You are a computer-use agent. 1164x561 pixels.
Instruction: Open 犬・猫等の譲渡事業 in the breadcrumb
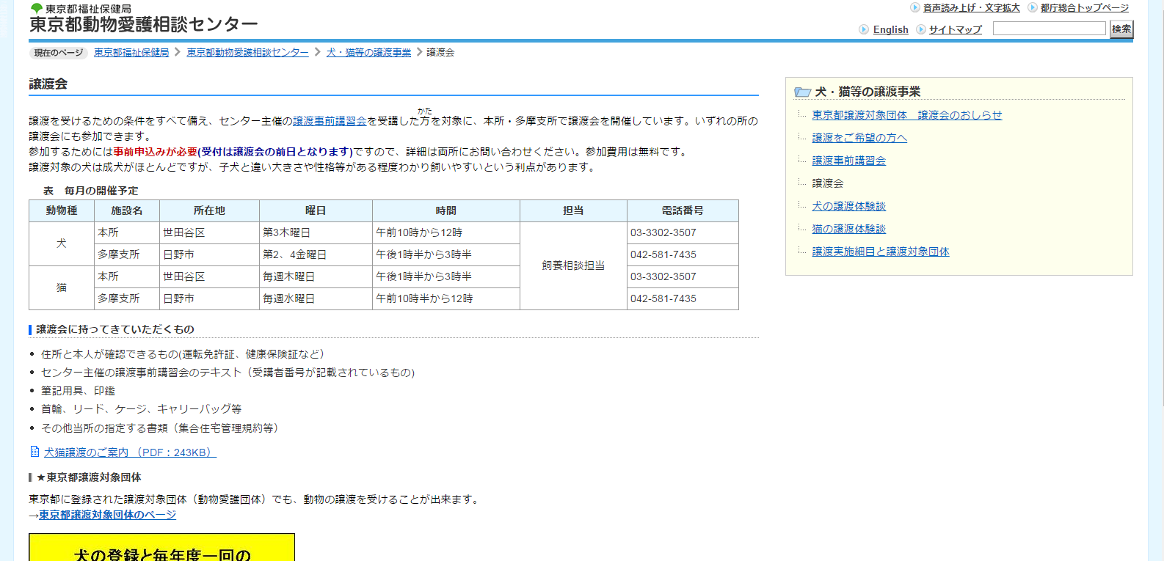tap(368, 52)
